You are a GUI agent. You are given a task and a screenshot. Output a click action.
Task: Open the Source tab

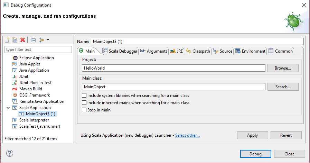(223, 51)
